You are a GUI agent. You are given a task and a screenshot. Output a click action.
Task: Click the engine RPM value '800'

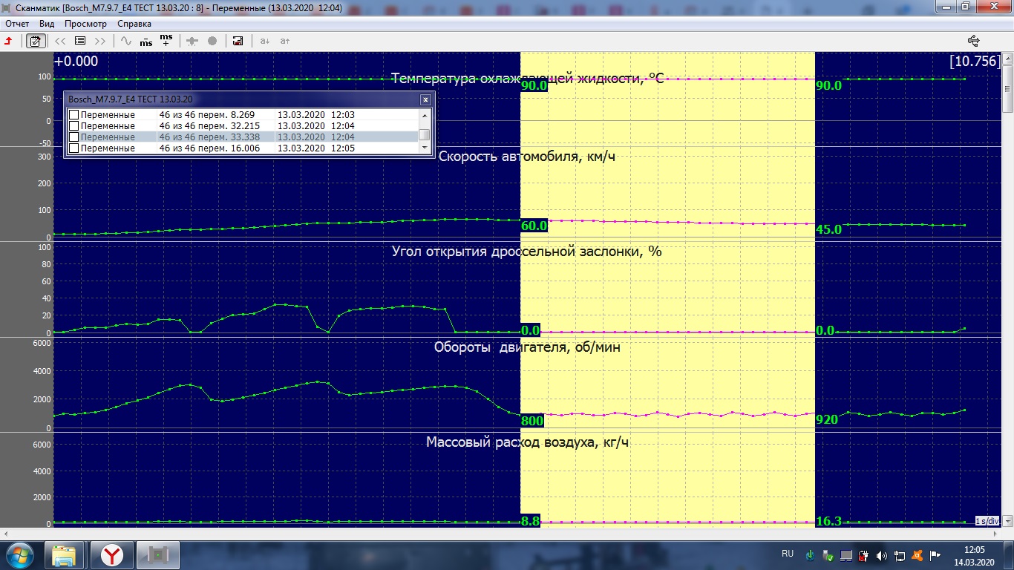532,421
